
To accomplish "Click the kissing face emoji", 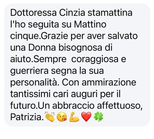I will click(x=62, y=117).
